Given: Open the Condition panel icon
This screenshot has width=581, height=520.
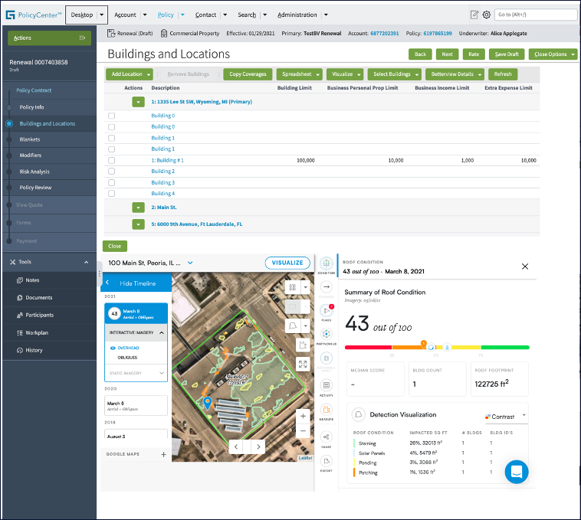Looking at the screenshot, I should (x=326, y=263).
